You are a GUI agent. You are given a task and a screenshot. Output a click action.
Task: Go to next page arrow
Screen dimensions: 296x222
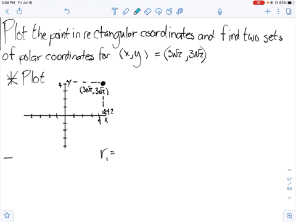pos(289,197)
